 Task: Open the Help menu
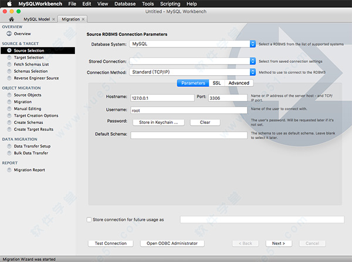click(191, 4)
